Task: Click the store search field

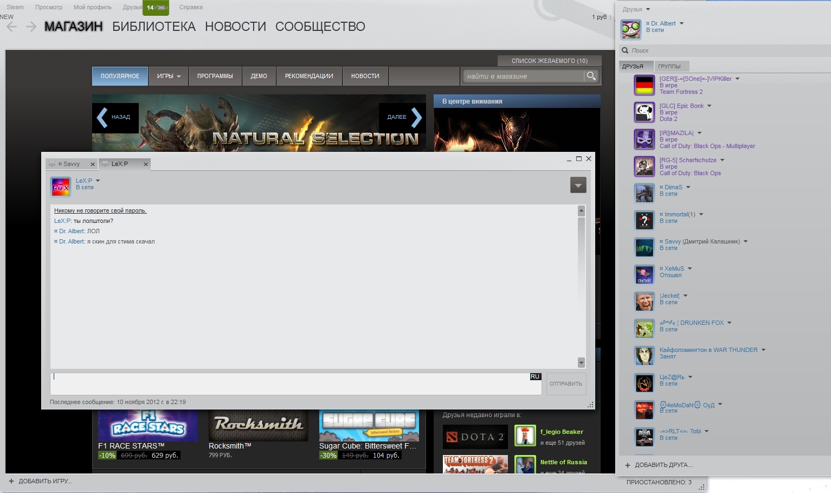Action: [524, 76]
